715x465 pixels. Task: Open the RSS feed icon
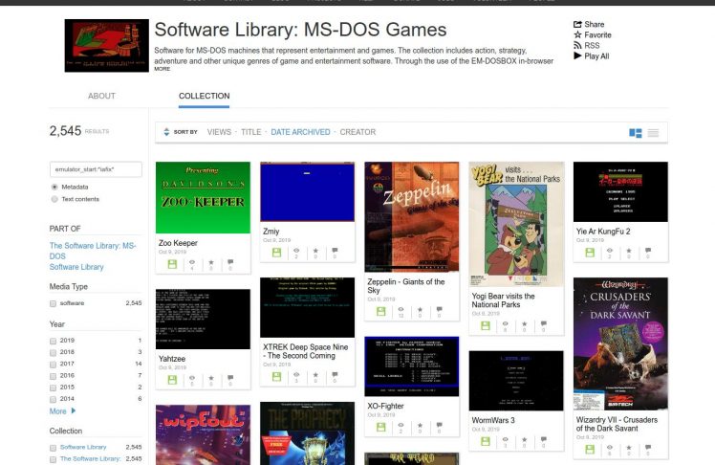[577, 46]
